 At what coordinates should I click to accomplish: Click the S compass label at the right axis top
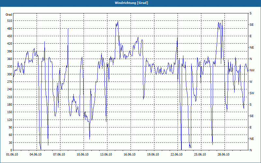coord(251,13)
